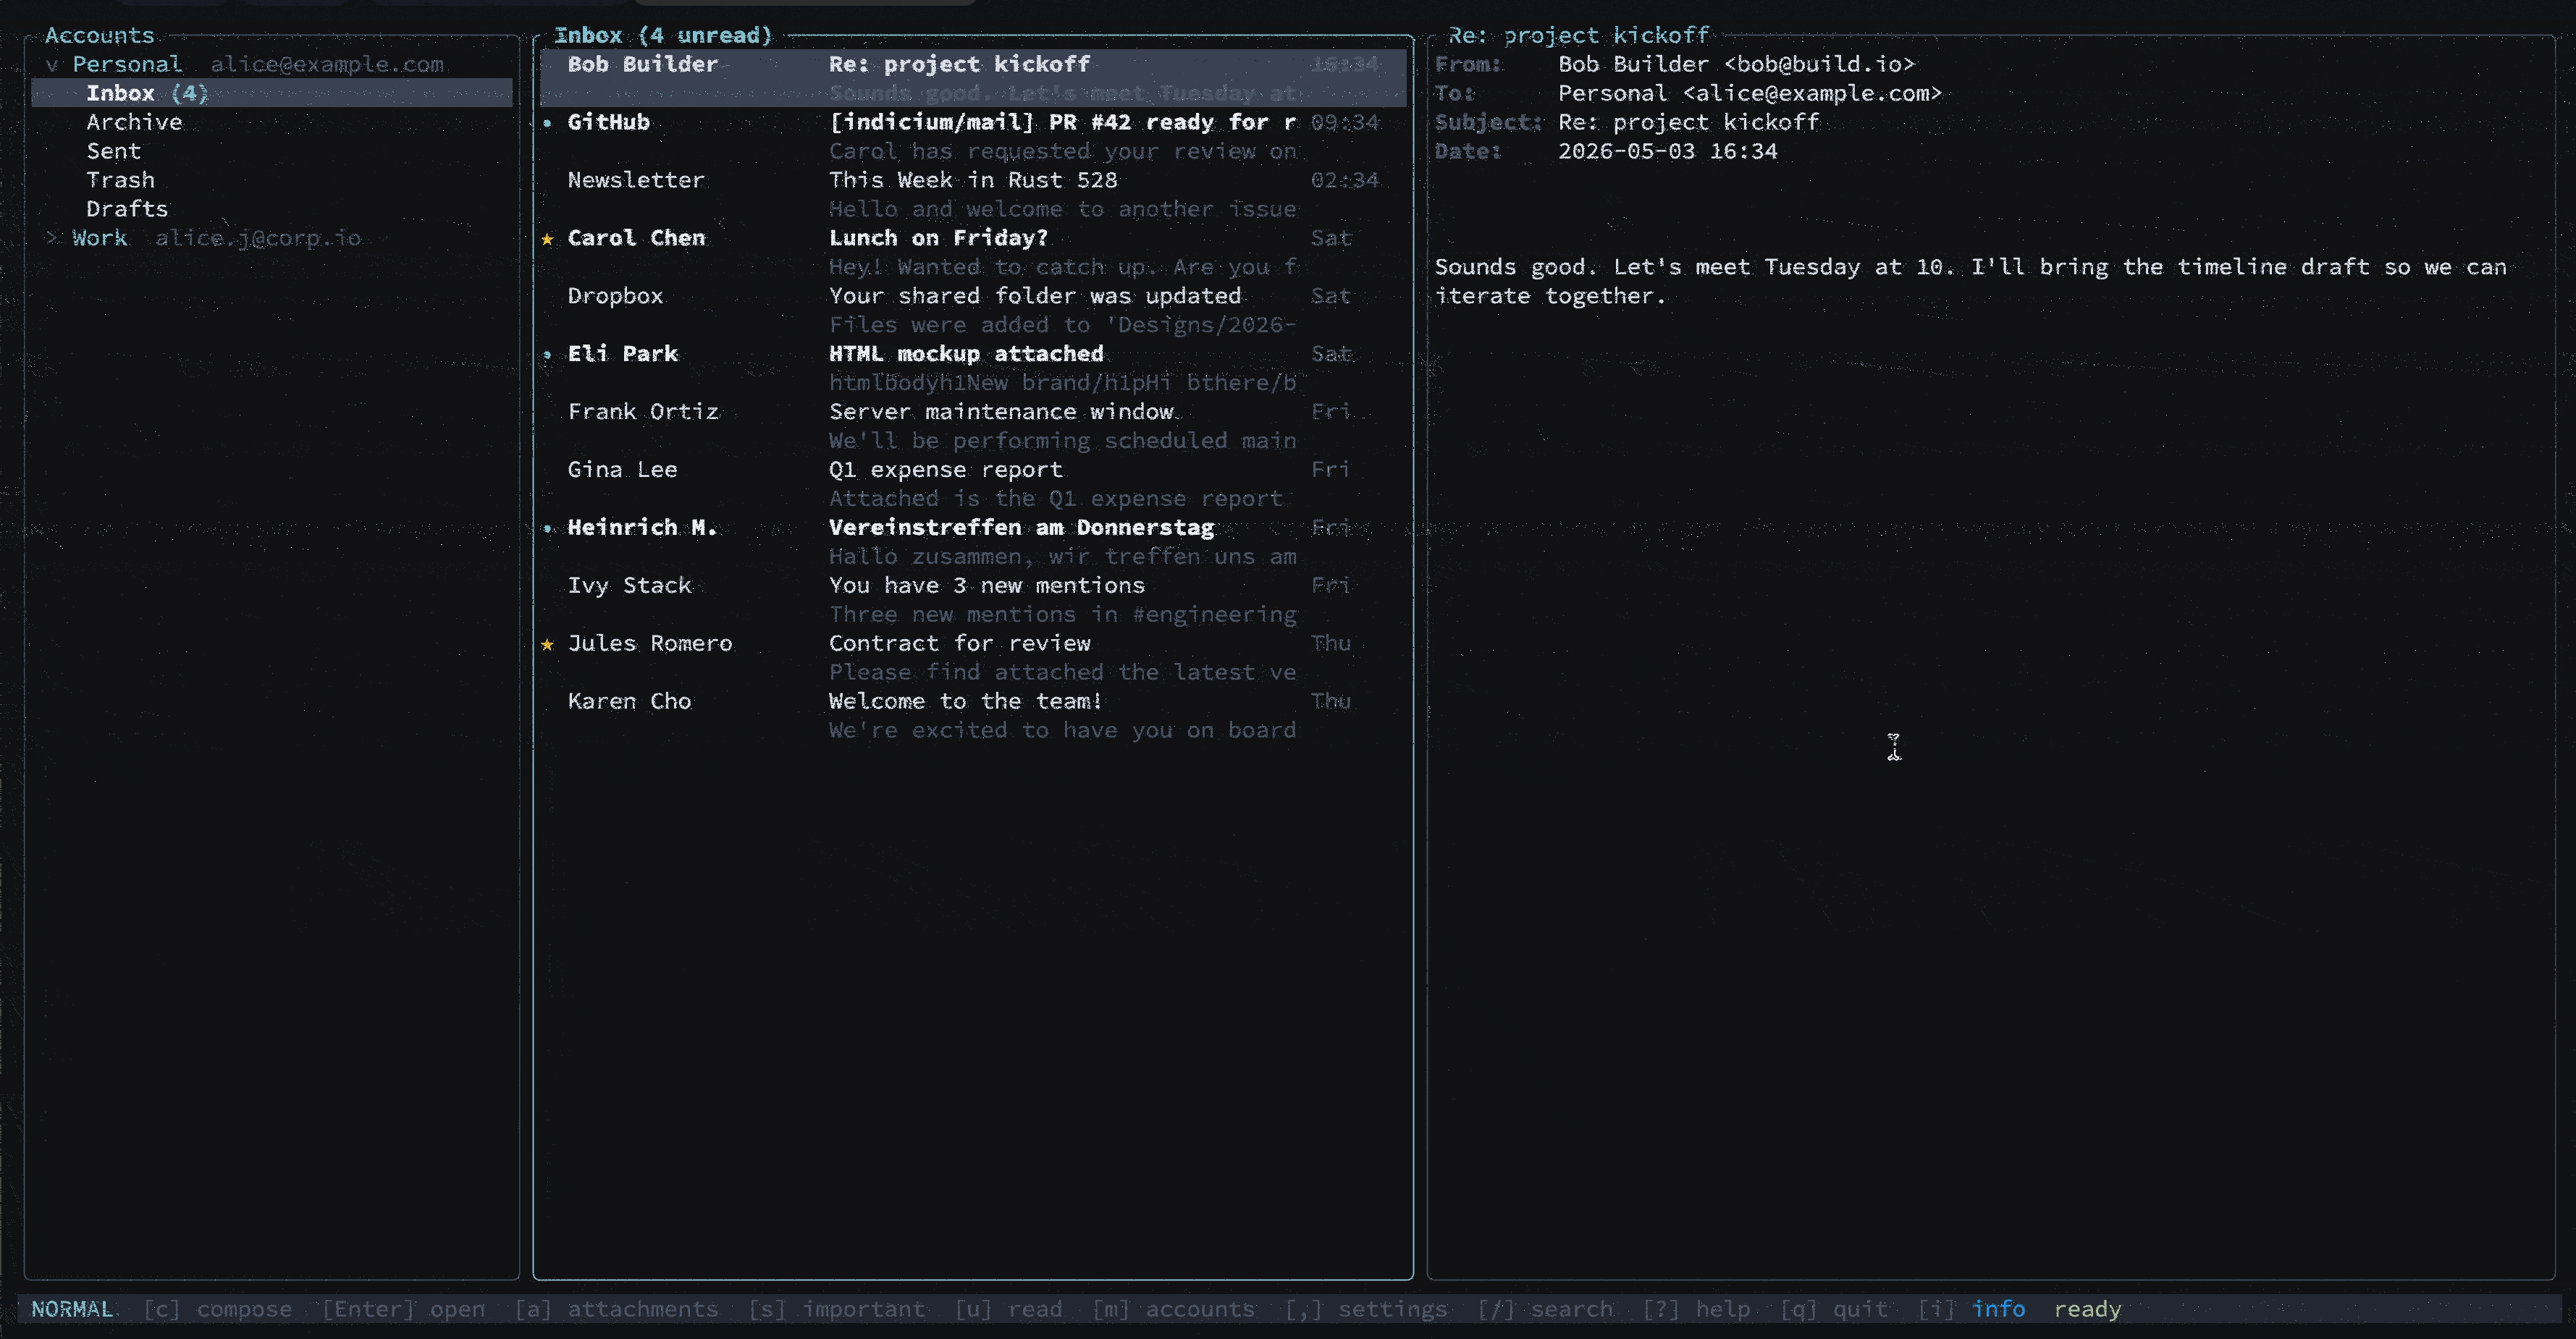Screen dimensions: 2576x1339
Task: Click the Subject line in message header
Action: coord(1627,122)
